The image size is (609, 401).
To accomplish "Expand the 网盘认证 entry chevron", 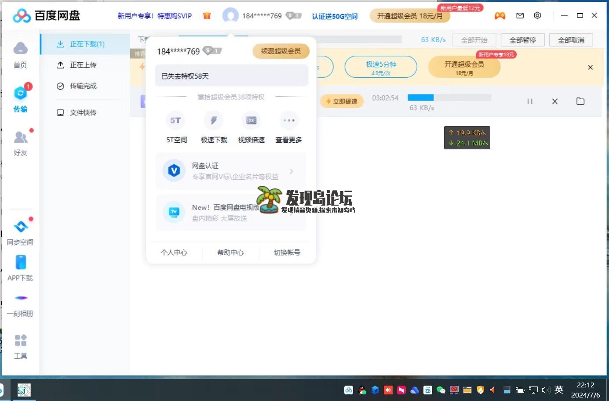I will pos(291,171).
